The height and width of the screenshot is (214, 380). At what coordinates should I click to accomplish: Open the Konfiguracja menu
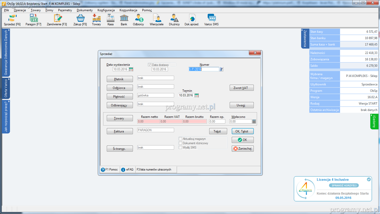[106, 10]
